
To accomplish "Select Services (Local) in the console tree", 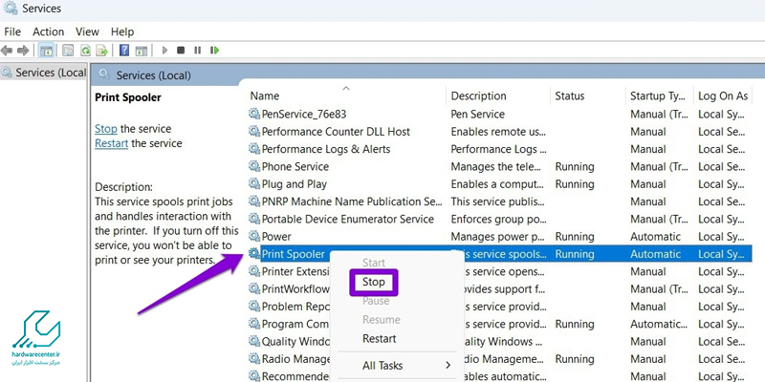I will [x=45, y=73].
